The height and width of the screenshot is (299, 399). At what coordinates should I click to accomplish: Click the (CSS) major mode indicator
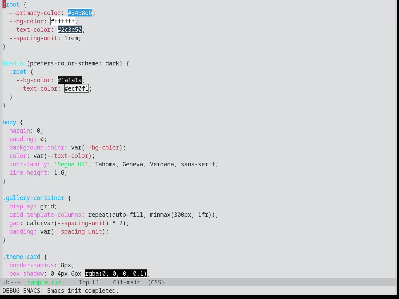156,282
